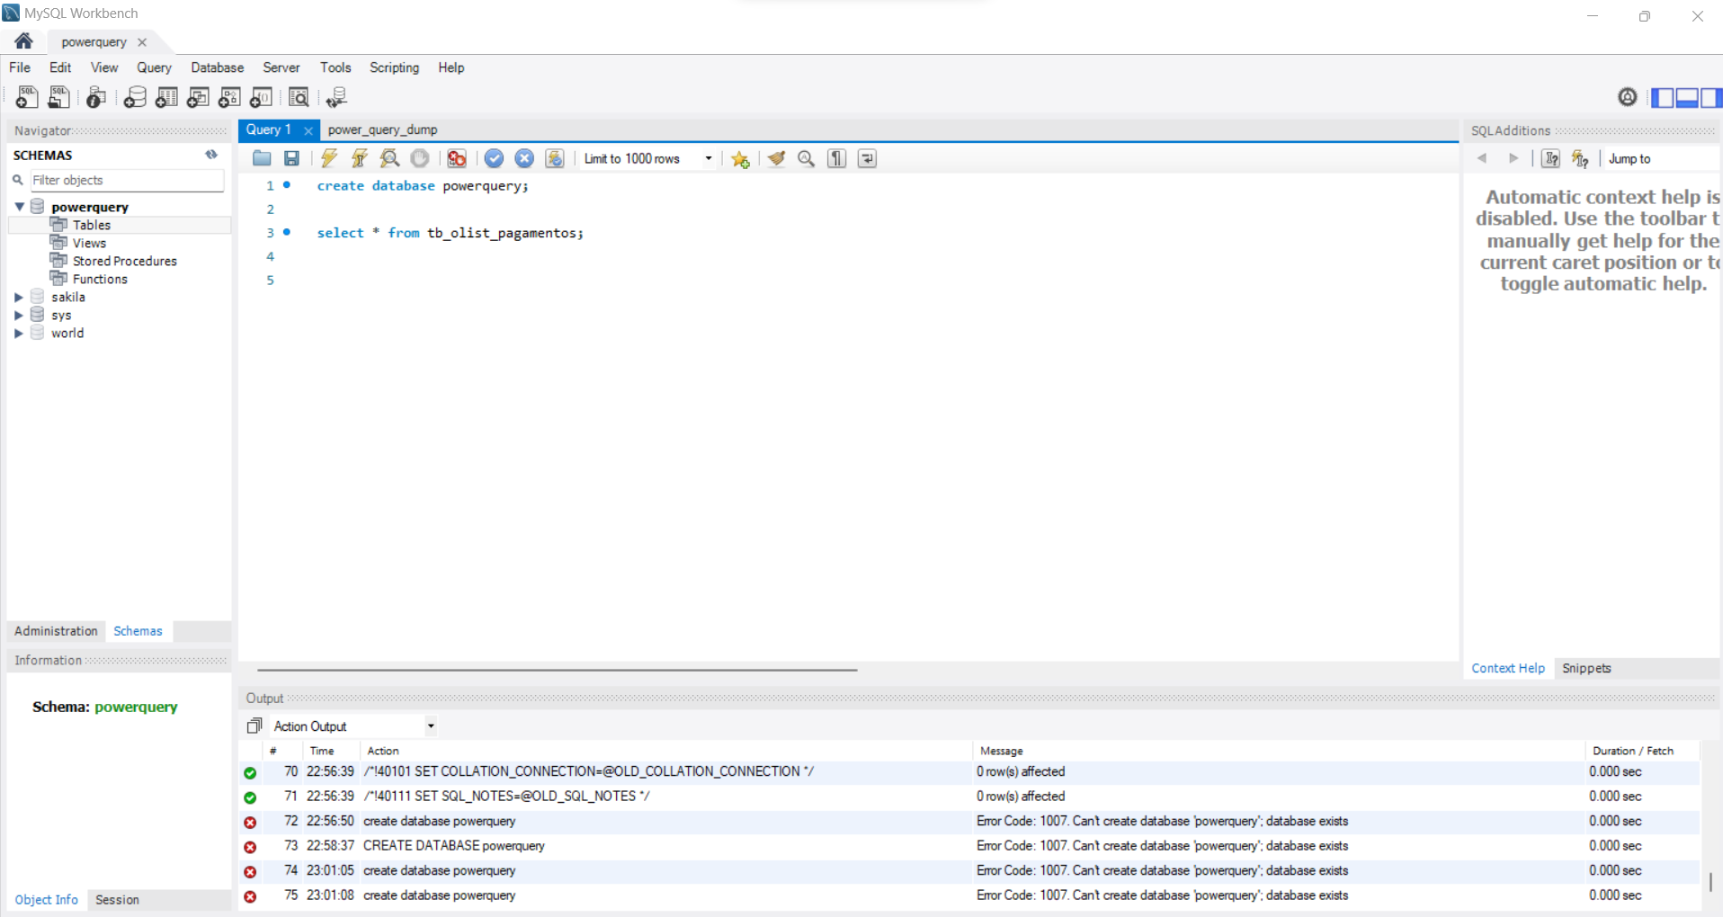The width and height of the screenshot is (1723, 917).
Task: Open preferences gear icon top right
Action: click(1628, 97)
